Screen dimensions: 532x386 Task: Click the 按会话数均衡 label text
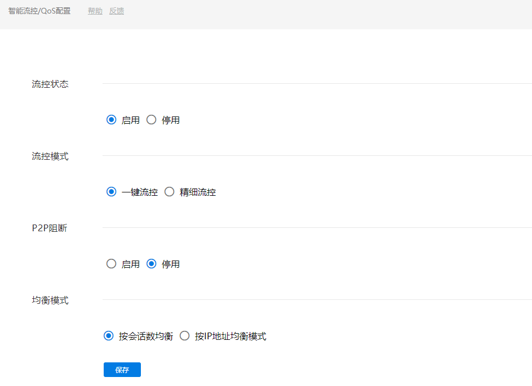click(x=146, y=336)
